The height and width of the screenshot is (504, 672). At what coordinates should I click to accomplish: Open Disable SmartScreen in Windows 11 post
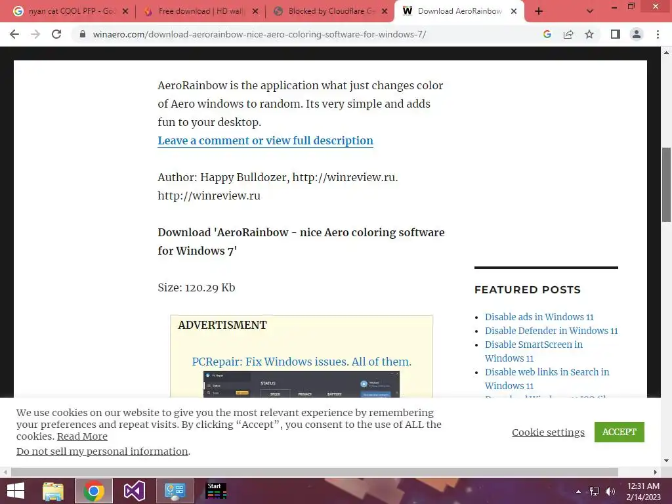[534, 351]
